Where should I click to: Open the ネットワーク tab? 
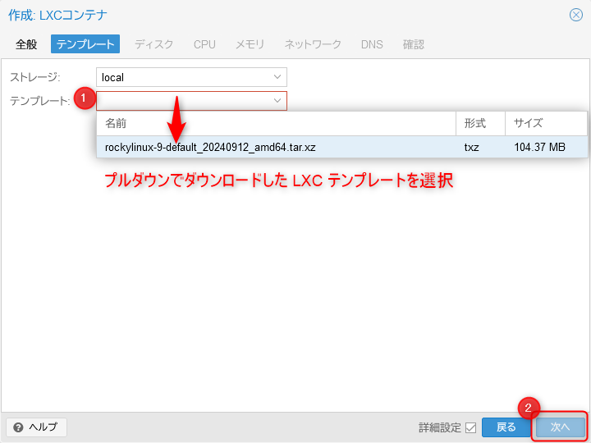(313, 44)
